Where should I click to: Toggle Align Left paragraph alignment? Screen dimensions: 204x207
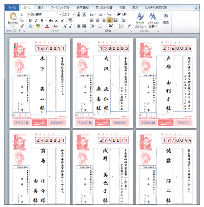point(92,20)
